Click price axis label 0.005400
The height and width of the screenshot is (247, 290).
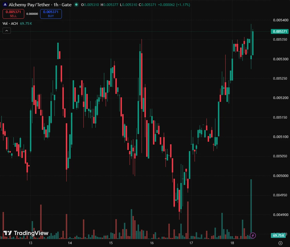point(281,20)
